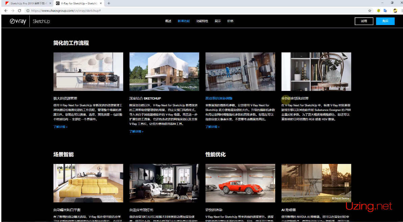This screenshot has height=222, width=403.
Task: Click the 自动曝光和白平衡 title
Action: tap(67, 210)
